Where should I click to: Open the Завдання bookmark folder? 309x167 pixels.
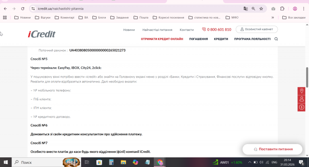coord(119,18)
